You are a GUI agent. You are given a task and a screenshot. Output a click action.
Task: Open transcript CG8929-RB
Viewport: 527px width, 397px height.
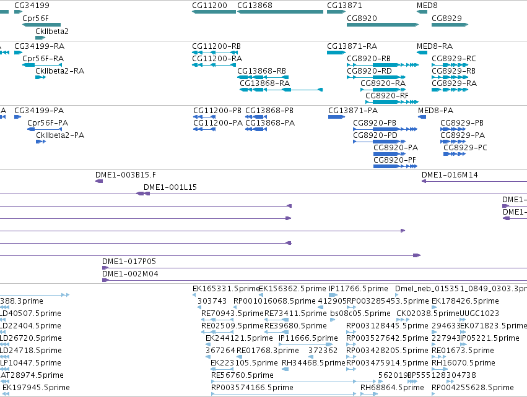tap(453, 71)
